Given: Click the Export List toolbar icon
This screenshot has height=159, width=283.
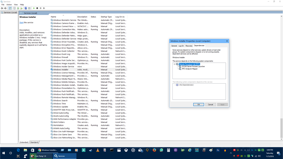Looking at the screenshot, I should 21,8.
